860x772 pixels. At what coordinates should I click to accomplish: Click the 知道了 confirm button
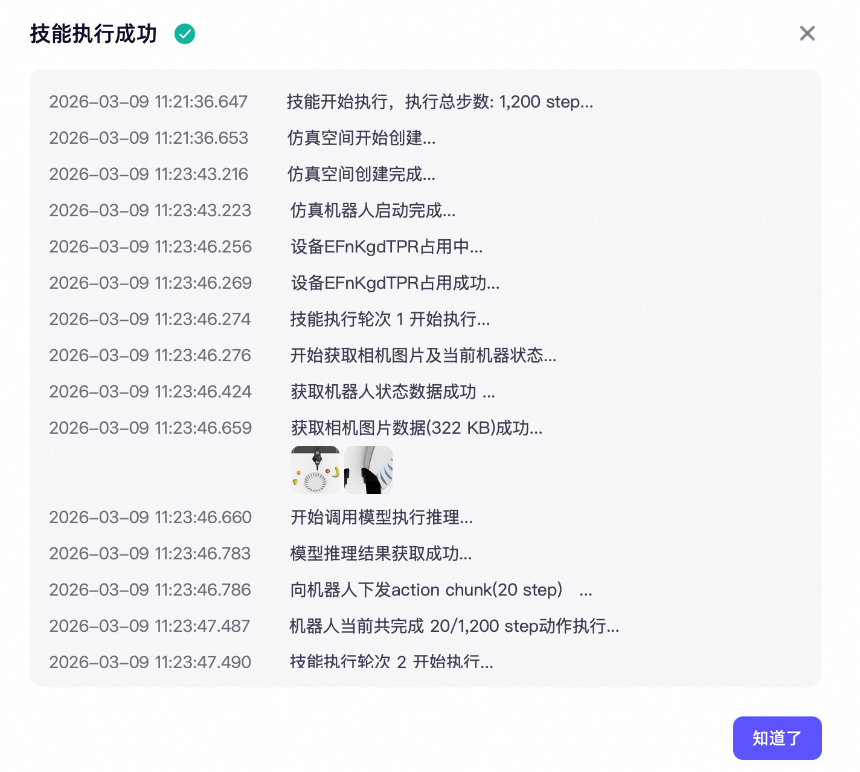pos(777,738)
